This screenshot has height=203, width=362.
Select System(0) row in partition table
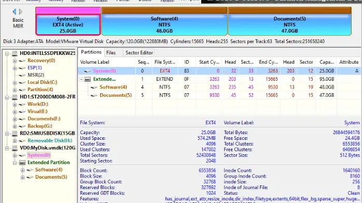219,71
